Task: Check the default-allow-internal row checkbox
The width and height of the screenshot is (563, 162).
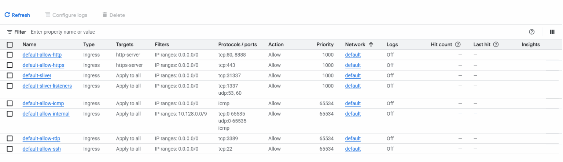Action: coord(10,114)
